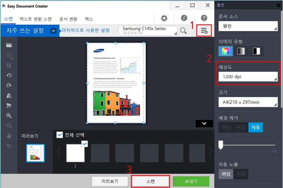Select the hand pan tool

(x=9, y=136)
